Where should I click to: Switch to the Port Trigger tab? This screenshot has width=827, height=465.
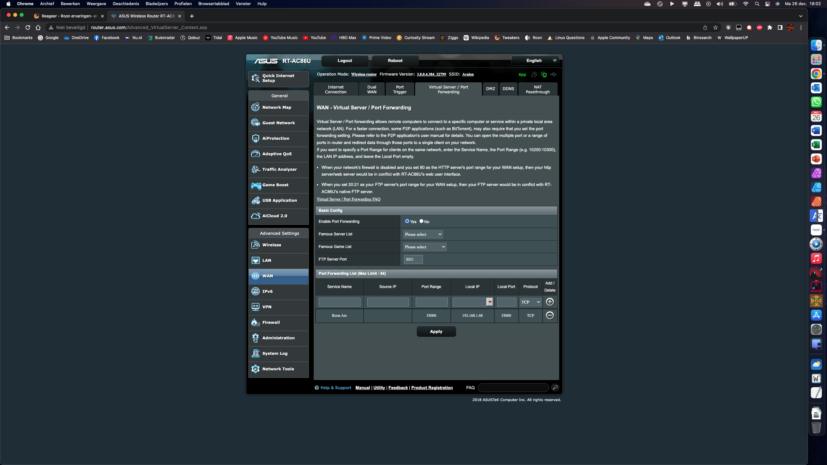click(x=400, y=89)
